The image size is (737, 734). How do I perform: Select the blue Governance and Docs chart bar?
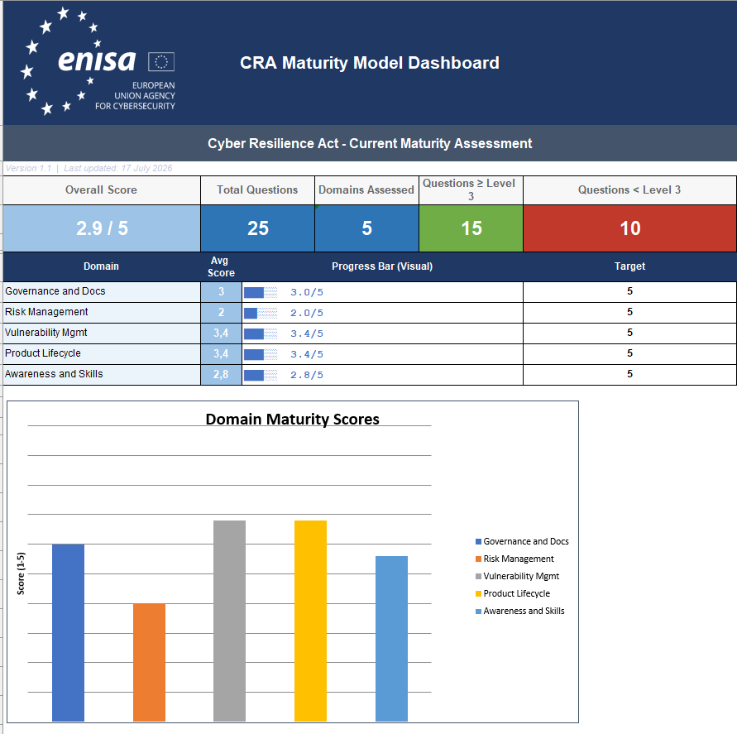[x=68, y=632]
